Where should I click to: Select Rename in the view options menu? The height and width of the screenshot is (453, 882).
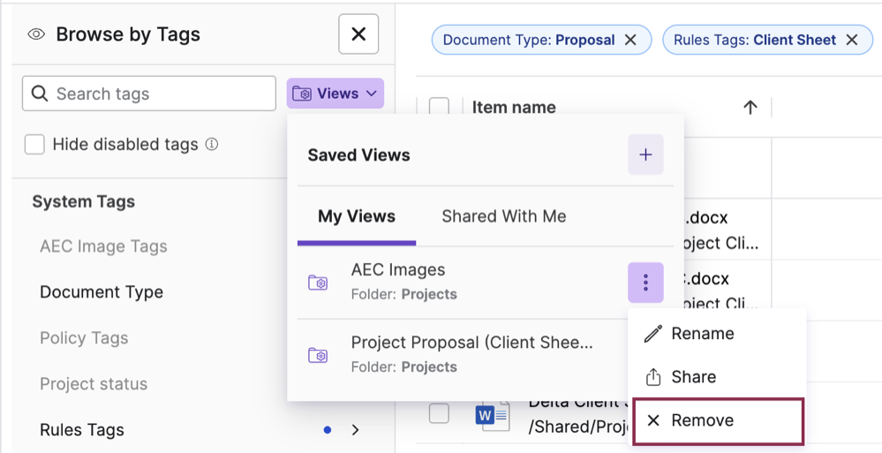pyautogui.click(x=702, y=334)
